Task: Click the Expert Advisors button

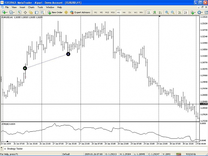Action: point(80,12)
